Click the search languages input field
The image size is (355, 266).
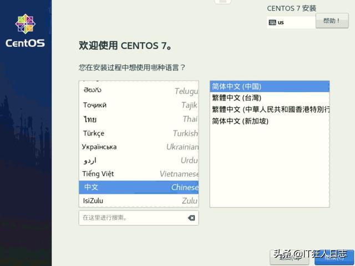(139, 218)
